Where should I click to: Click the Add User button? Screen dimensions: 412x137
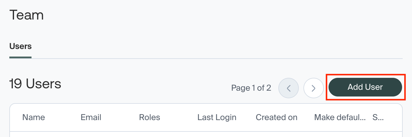point(365,87)
